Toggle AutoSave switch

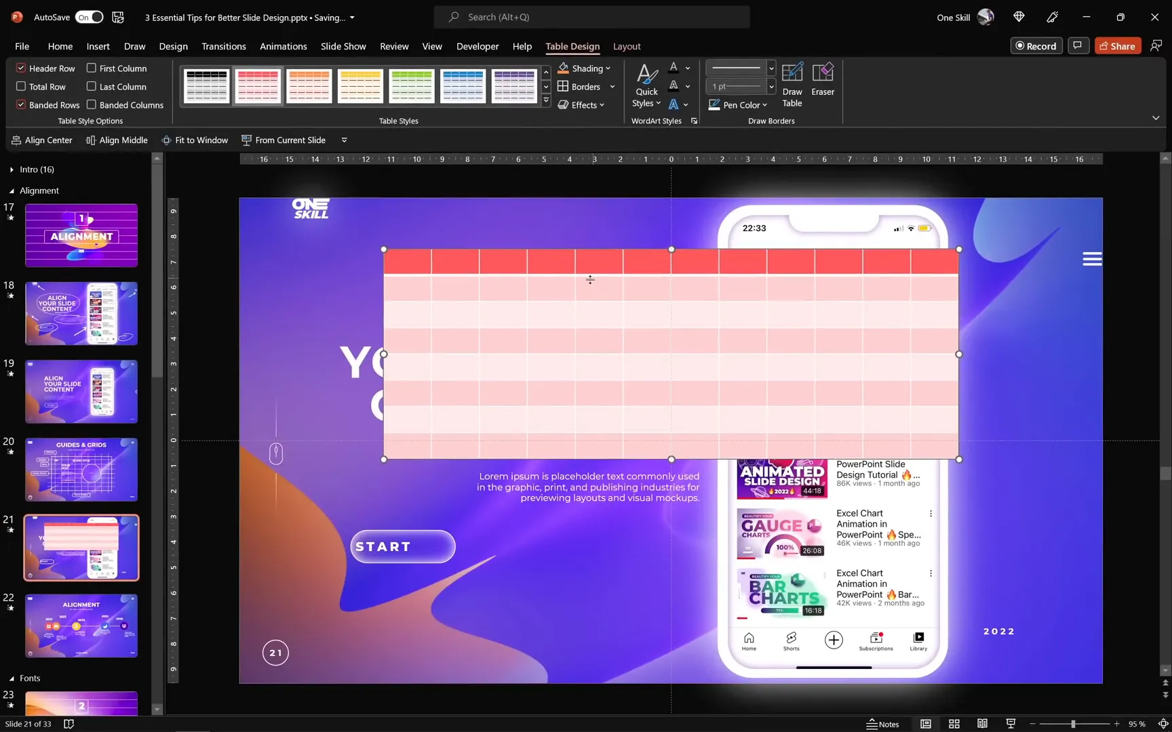click(x=89, y=17)
